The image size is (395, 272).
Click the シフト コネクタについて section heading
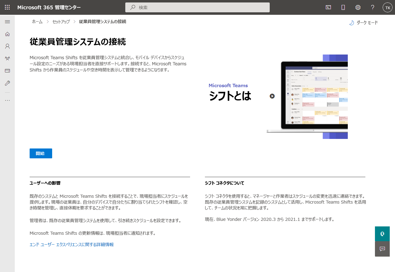(224, 183)
